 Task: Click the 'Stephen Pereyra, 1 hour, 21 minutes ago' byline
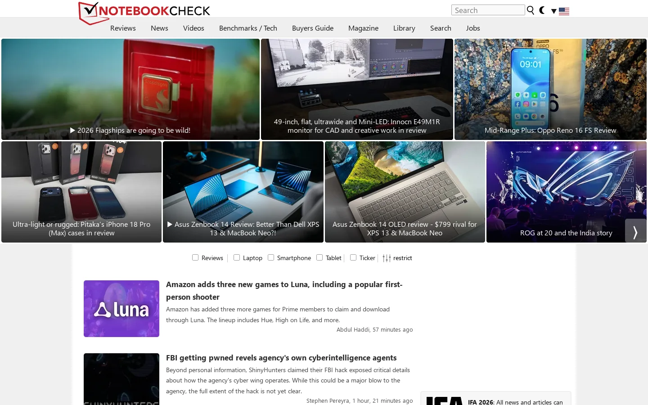[x=360, y=400]
